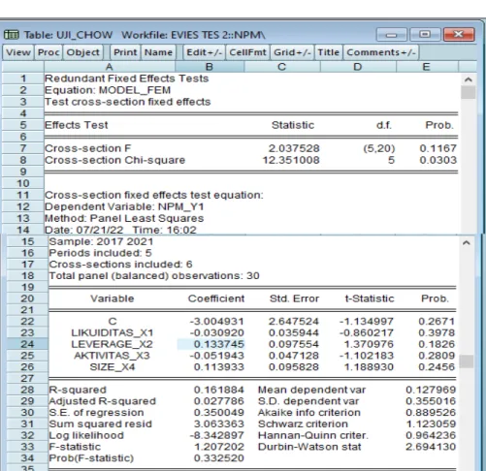The image size is (486, 471).
Task: Click AKTIVITAS_X3 variable name
Action: (112, 356)
